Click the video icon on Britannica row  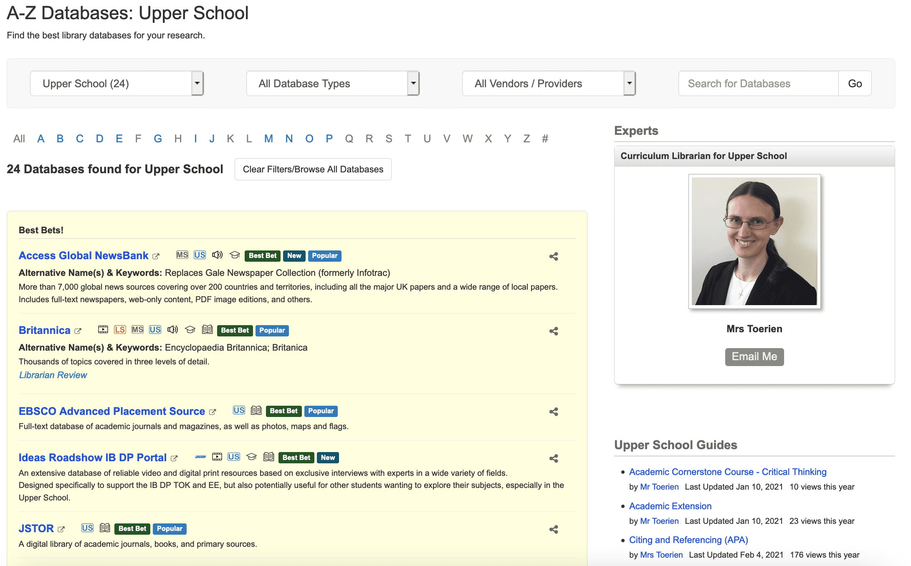103,329
